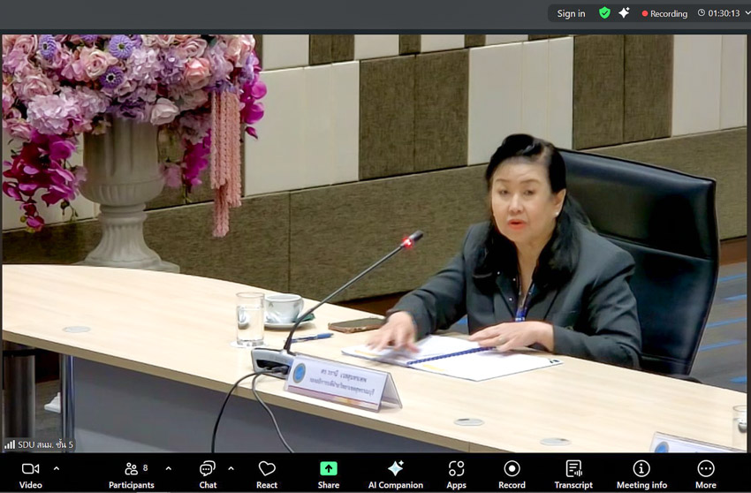751x493 pixels.
Task: Open the Participants panel
Action: (131, 473)
